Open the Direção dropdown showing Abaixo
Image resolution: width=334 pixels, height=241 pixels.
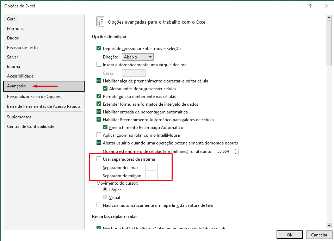click(x=138, y=57)
